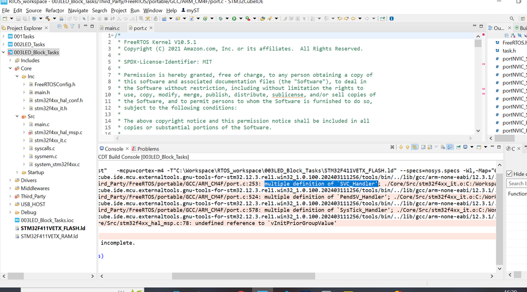Click the Scroll Lock icon in console toolbar
The image size is (527, 292).
(430, 147)
